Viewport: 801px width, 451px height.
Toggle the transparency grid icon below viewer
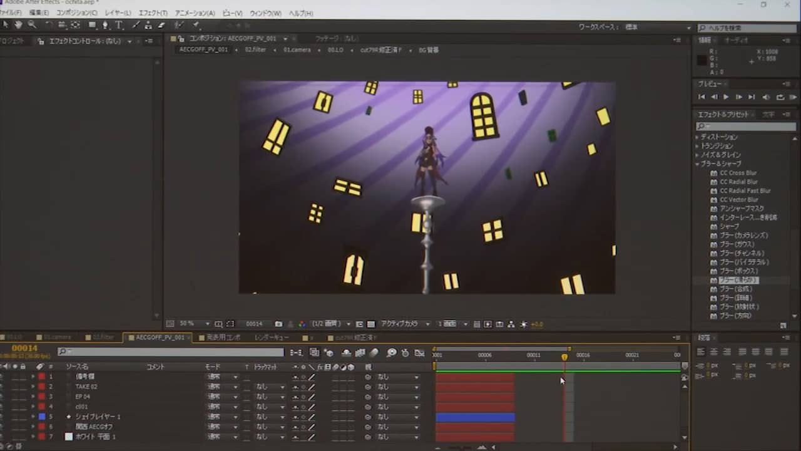(371, 324)
